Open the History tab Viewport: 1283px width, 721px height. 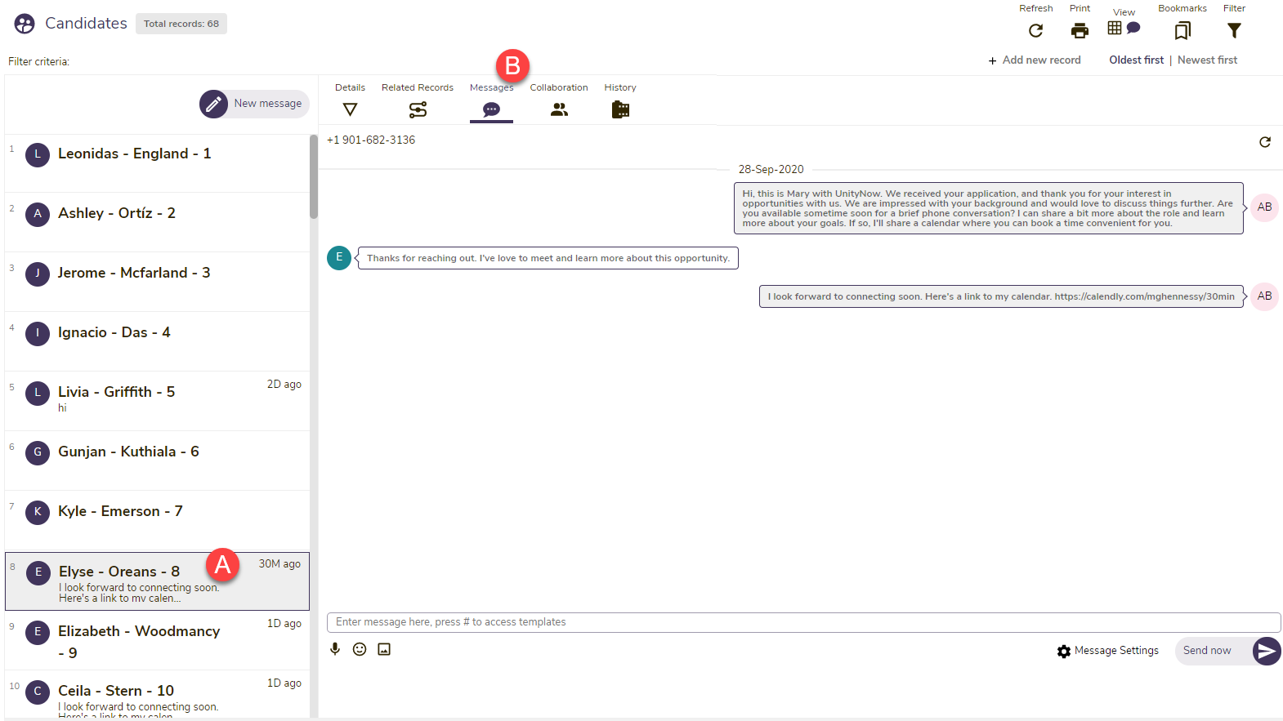(x=620, y=101)
